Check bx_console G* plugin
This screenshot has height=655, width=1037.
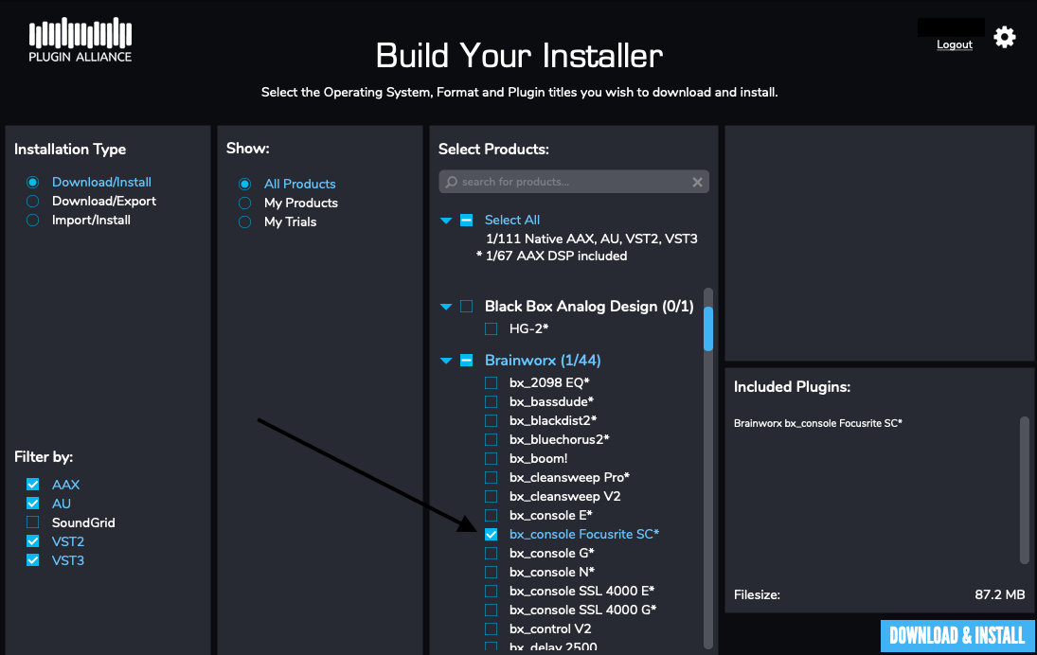tap(491, 553)
